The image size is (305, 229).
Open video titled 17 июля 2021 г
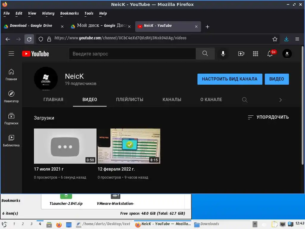pyautogui.click(x=49, y=169)
